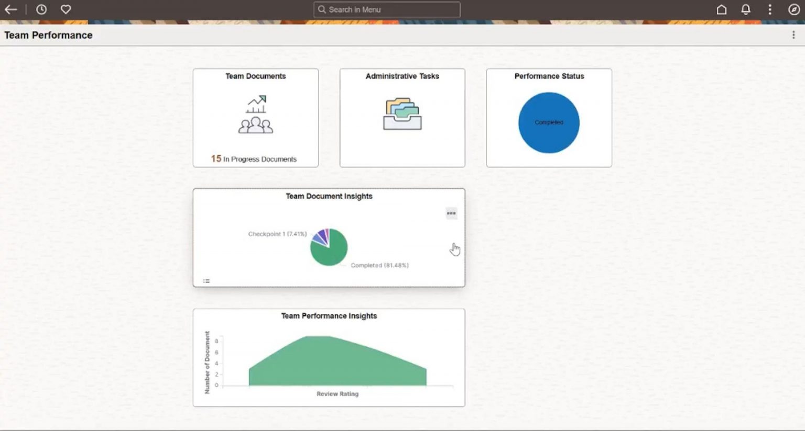Click the search magnifier in the menu bar
The image size is (805, 431).
322,9
